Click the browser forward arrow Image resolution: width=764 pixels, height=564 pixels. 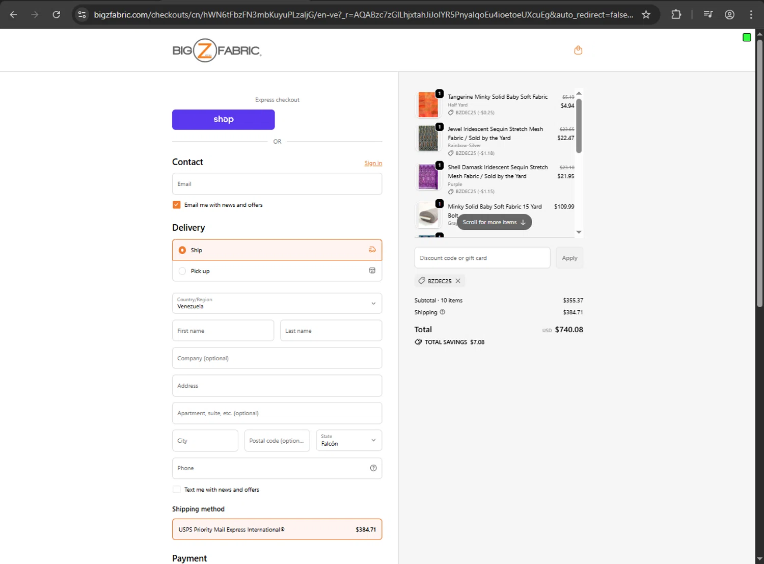pyautogui.click(x=35, y=15)
